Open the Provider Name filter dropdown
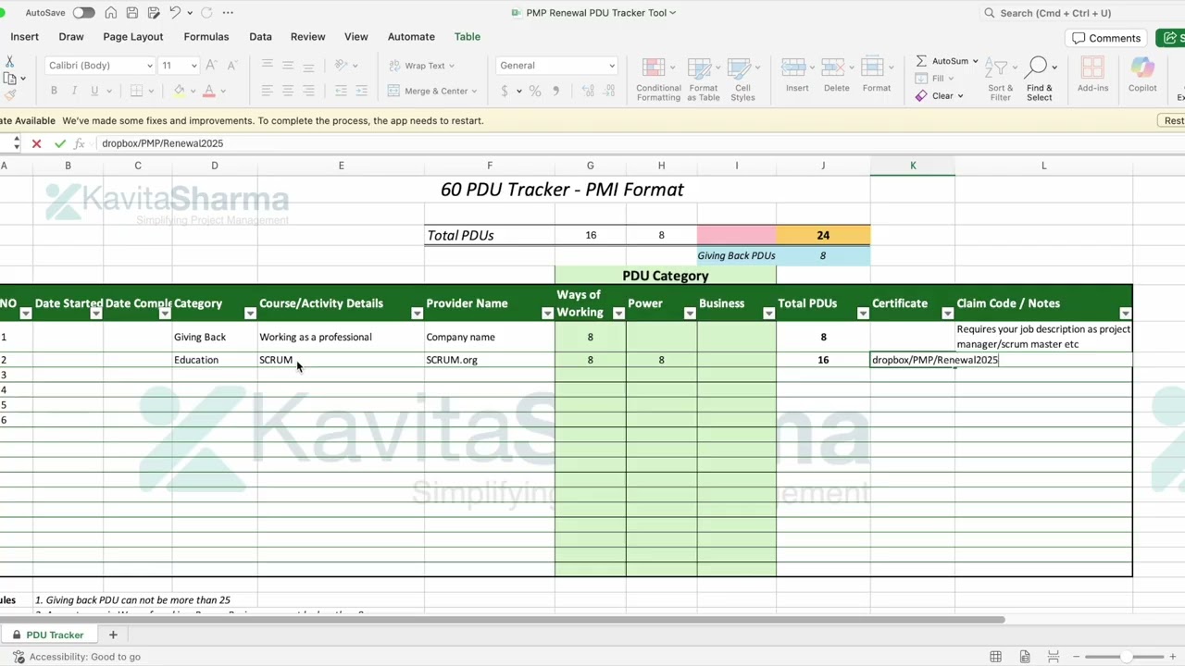 (547, 314)
